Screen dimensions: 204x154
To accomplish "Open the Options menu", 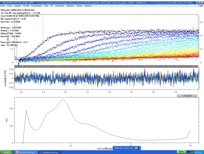I will click(x=88, y=6).
